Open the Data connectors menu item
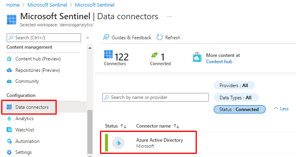 click(32, 107)
